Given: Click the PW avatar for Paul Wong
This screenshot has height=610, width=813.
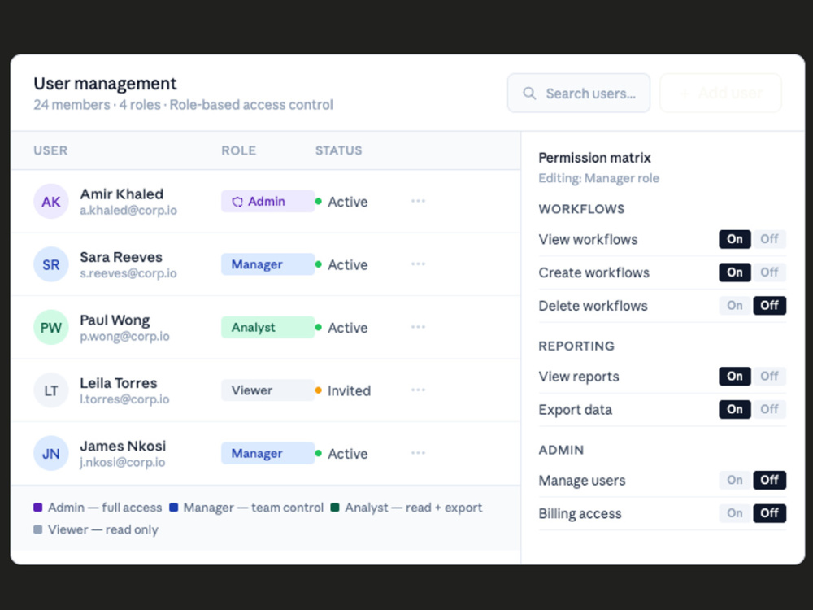Looking at the screenshot, I should 50,327.
